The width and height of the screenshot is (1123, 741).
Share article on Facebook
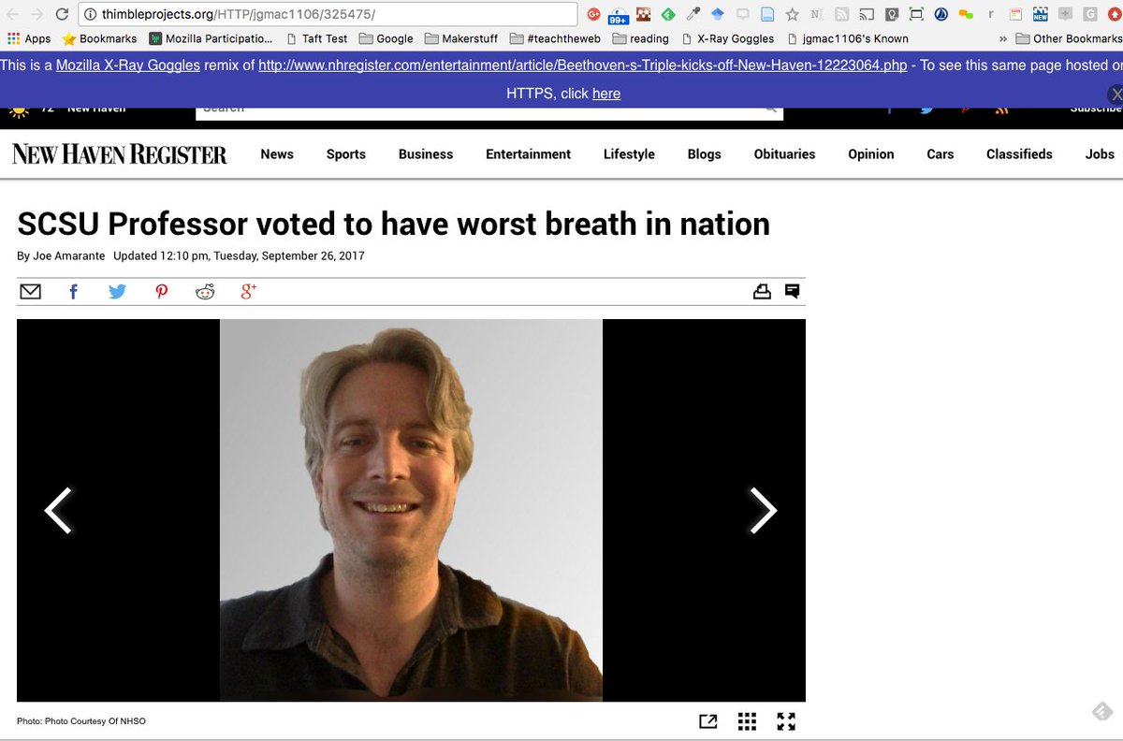[x=74, y=292]
